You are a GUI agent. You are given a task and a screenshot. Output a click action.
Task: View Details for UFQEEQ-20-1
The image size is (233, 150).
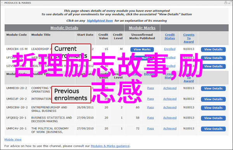(213, 118)
